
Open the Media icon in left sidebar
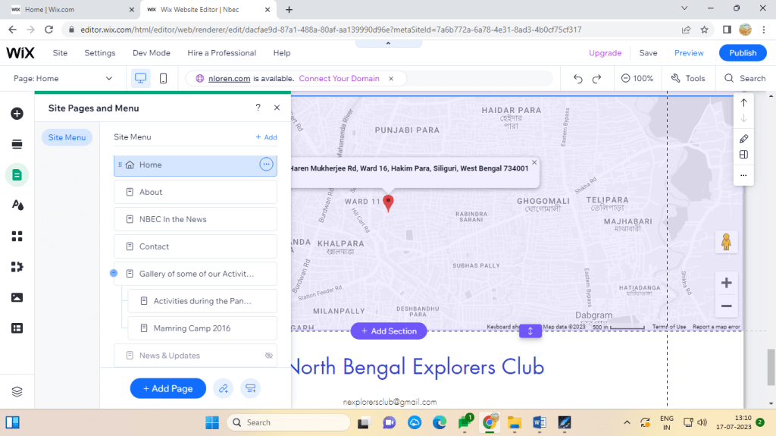click(17, 297)
